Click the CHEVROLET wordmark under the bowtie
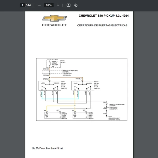158x158 pixels. [x=55, y=25]
